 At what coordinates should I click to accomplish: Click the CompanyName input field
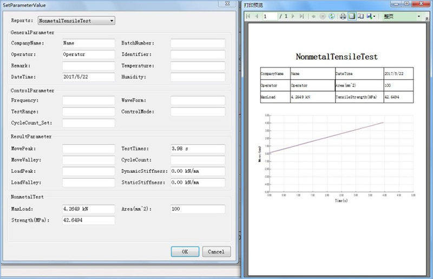tap(88, 43)
